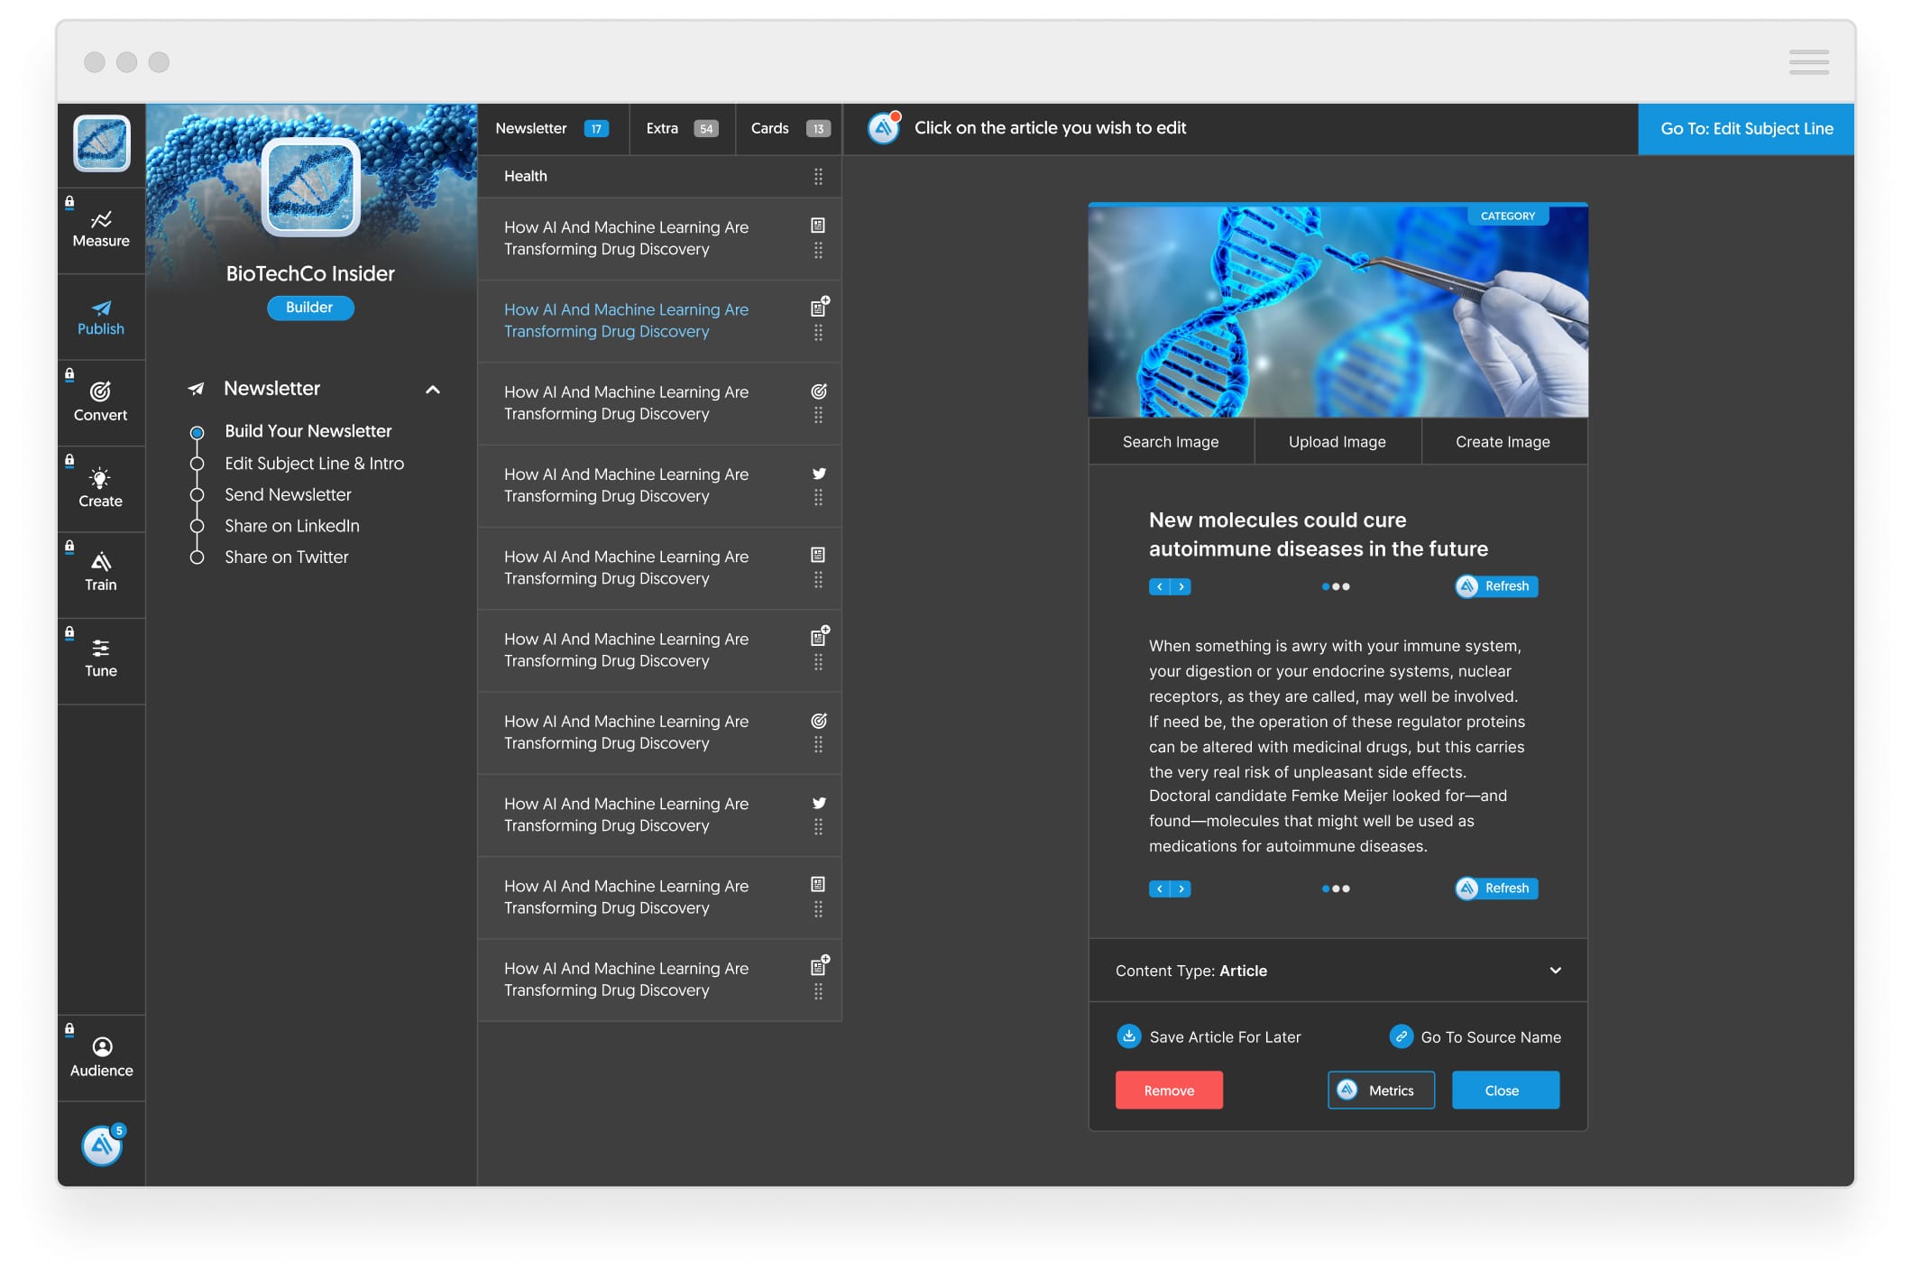This screenshot has width=1912, height=1280.
Task: Click the BioTechCo Insider title text
Action: [310, 274]
